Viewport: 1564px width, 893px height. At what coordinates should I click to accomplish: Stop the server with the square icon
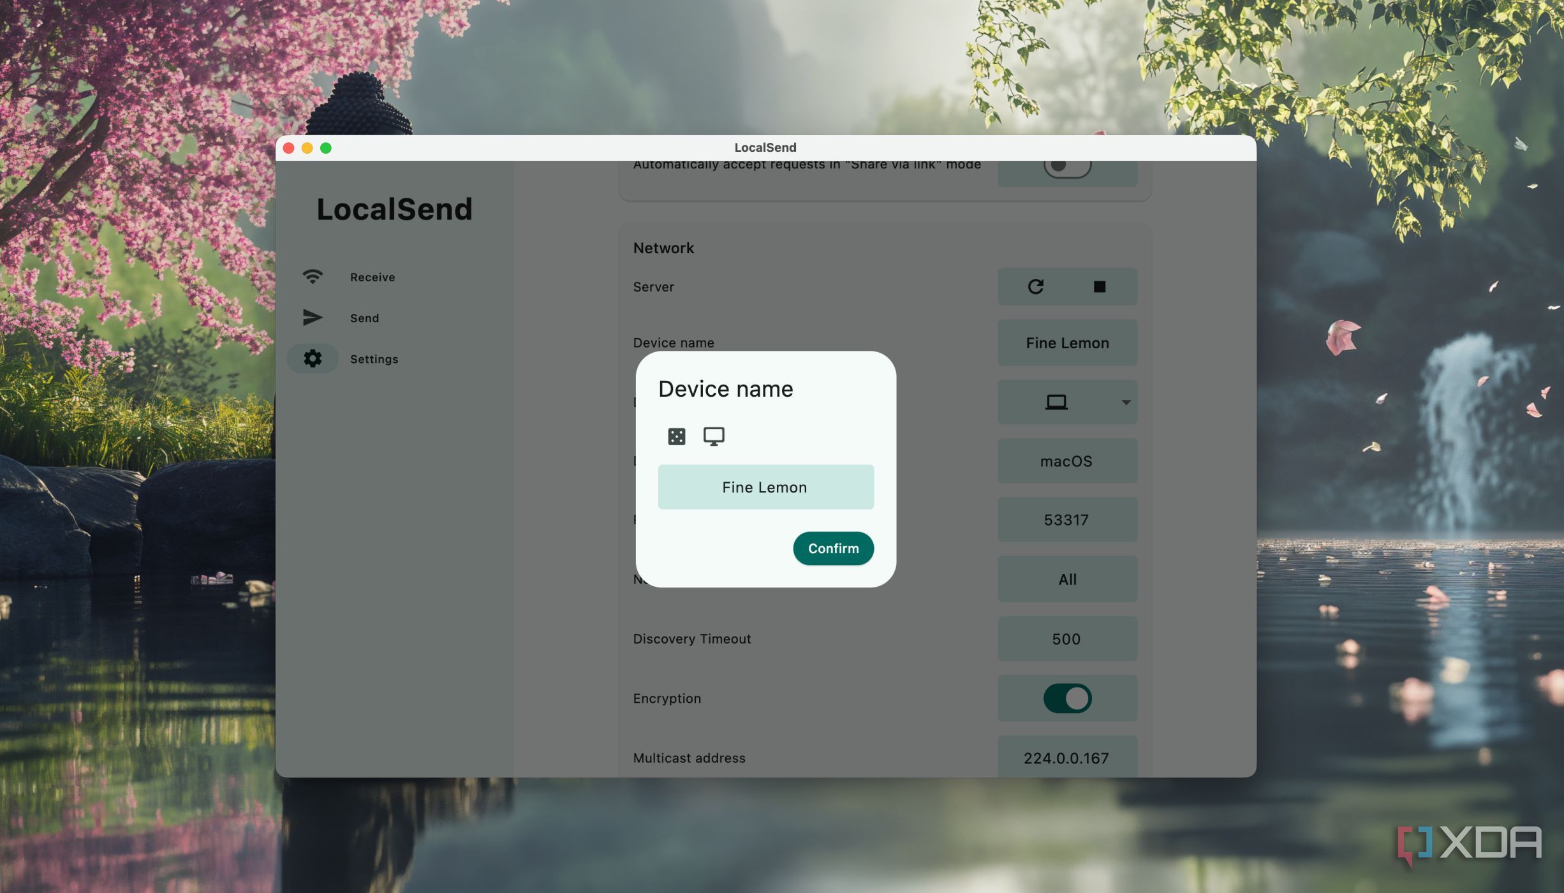pyautogui.click(x=1099, y=286)
